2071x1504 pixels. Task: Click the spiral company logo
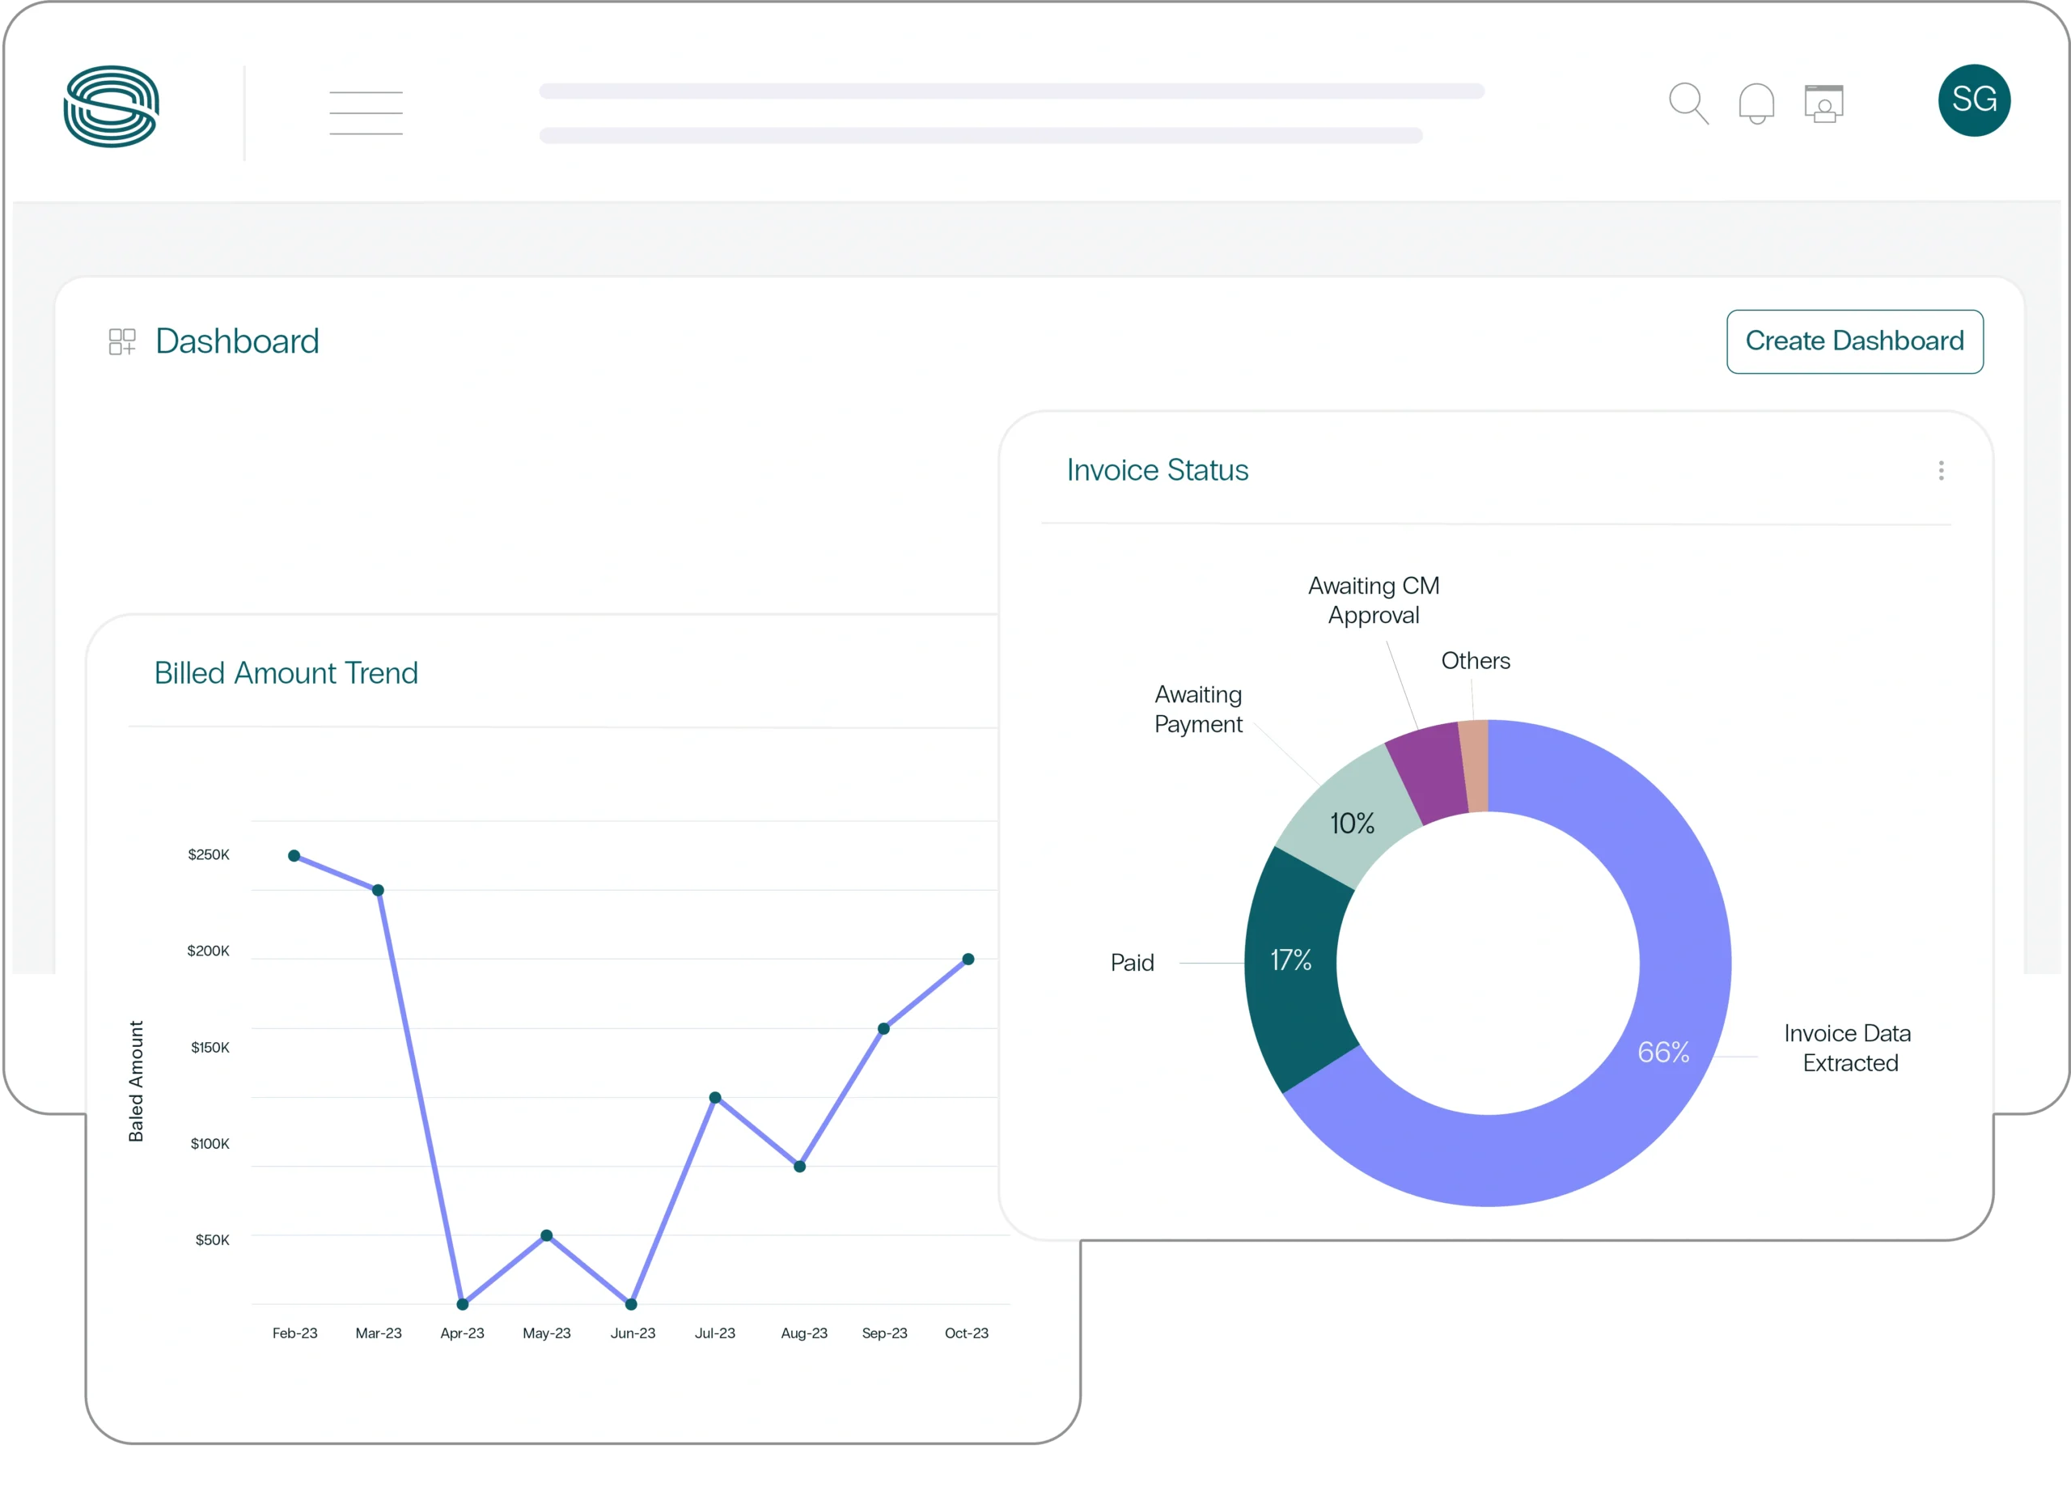tap(112, 106)
